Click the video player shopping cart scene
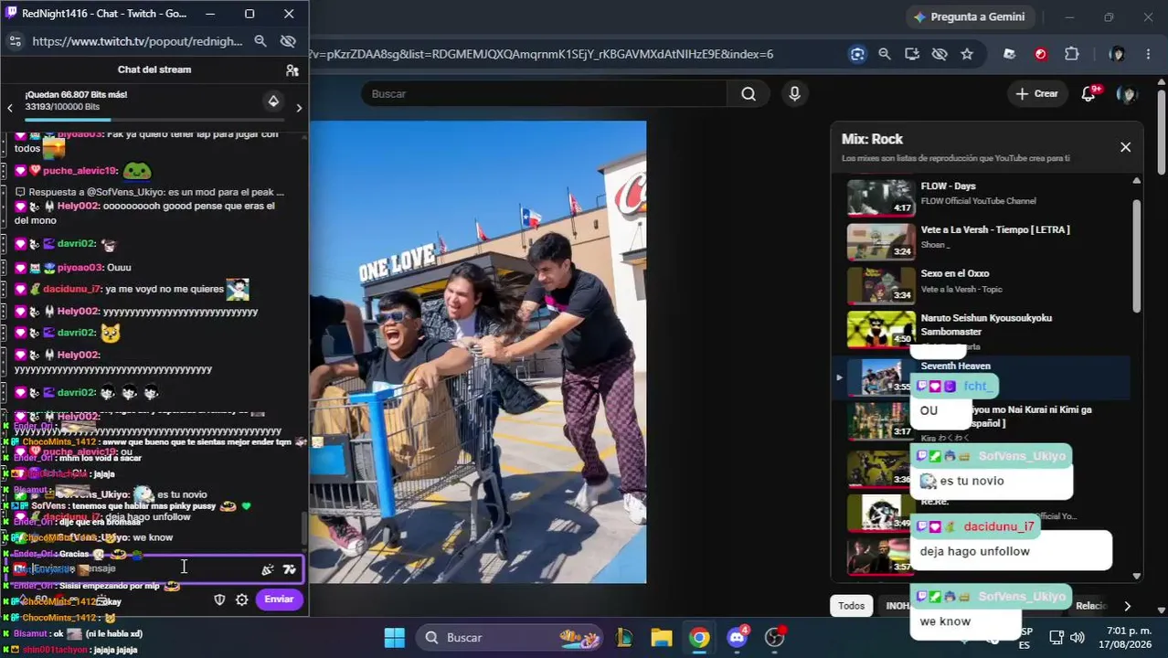The image size is (1168, 658). tap(478, 352)
